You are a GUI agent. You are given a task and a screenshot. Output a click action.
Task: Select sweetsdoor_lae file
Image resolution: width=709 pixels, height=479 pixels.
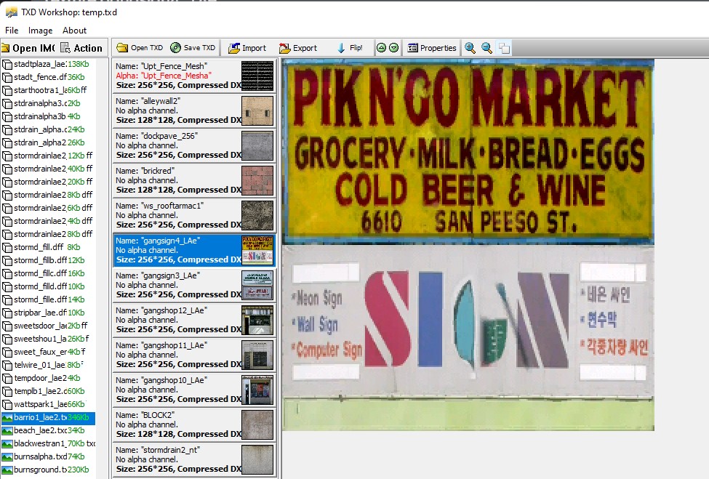coord(48,326)
